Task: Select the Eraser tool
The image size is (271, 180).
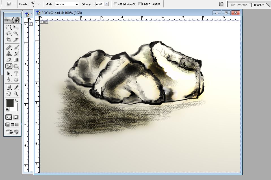Action: [9, 60]
